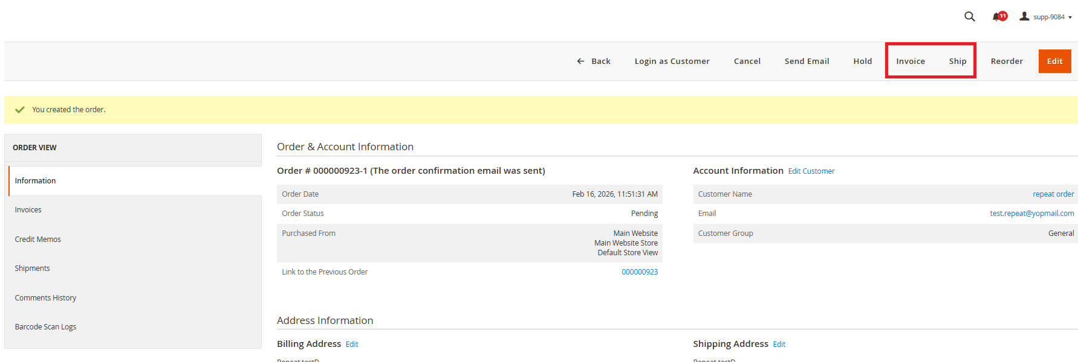Screen dimensions: 1078x362
Task: Create an Invoice for the order
Action: 910,61
